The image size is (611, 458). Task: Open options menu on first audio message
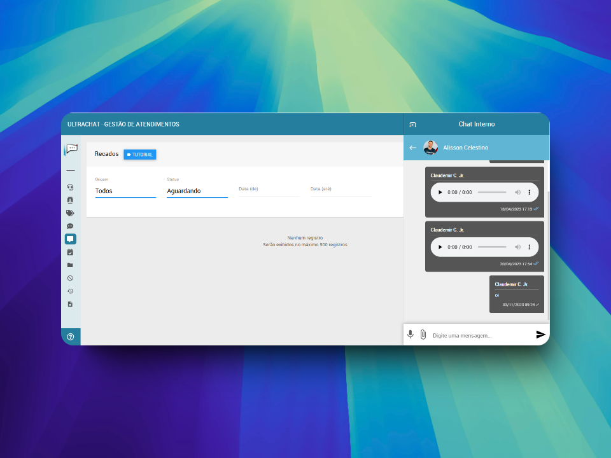(529, 192)
